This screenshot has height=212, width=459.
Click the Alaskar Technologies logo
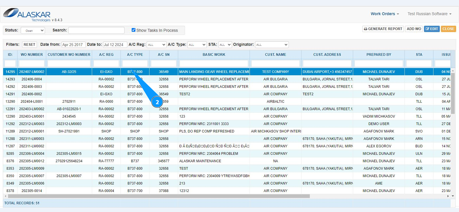(27, 14)
